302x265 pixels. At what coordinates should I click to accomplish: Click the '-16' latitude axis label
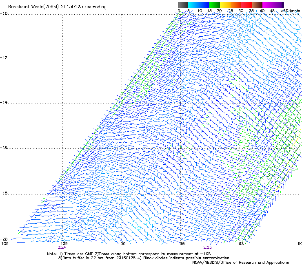(4, 148)
